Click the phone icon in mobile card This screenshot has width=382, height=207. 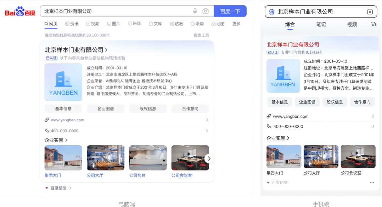tap(269, 126)
